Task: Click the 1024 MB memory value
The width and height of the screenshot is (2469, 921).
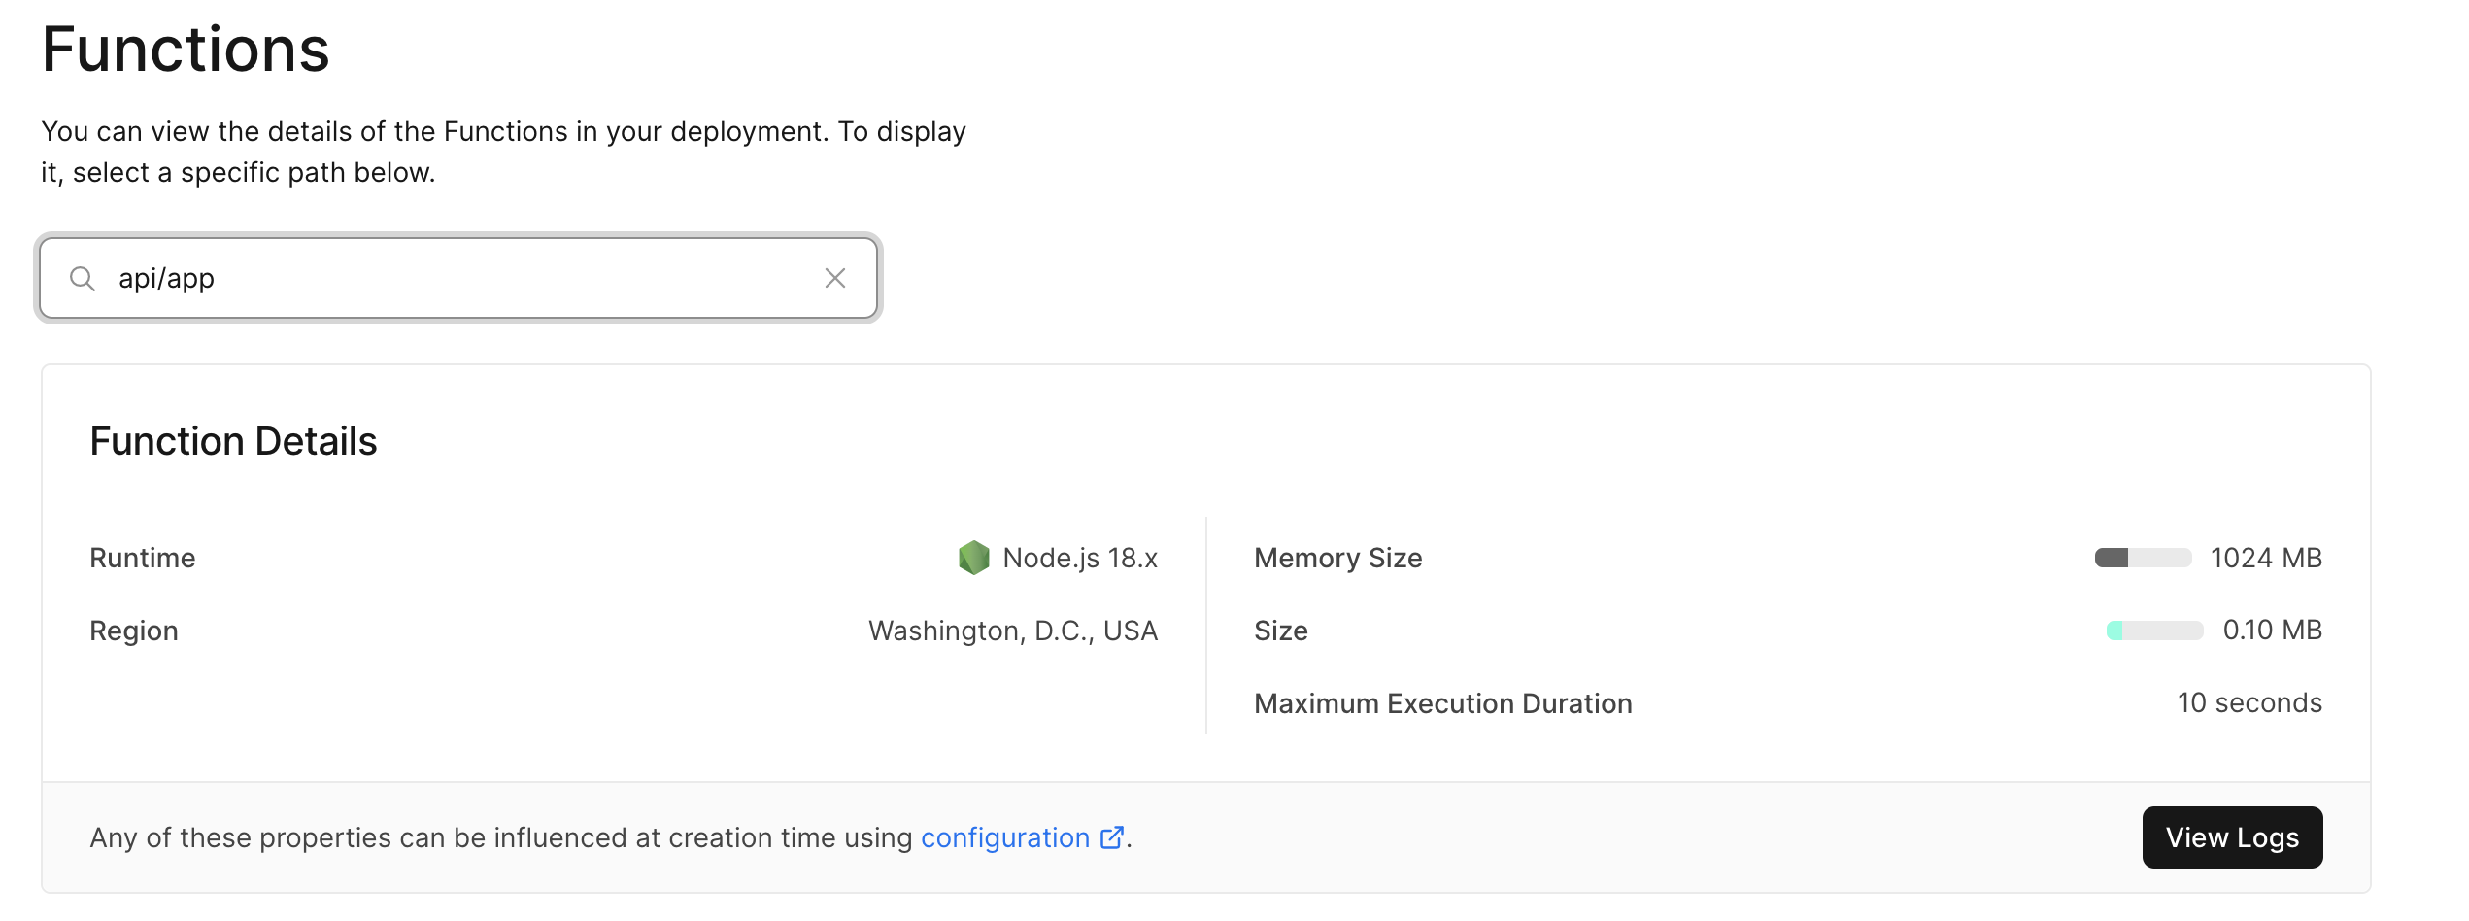Action: coord(2265,558)
